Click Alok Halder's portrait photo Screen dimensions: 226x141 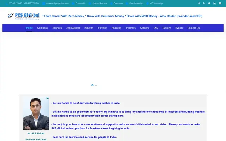36,113
